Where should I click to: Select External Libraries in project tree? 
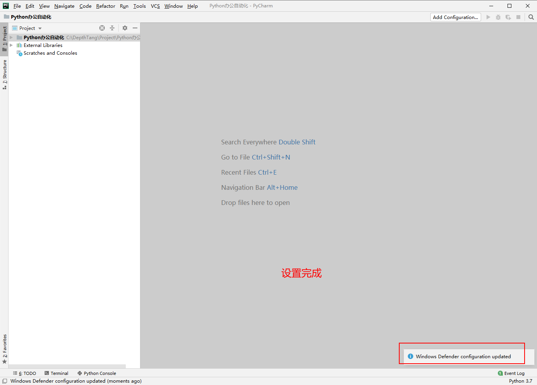coord(43,45)
